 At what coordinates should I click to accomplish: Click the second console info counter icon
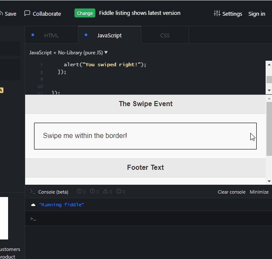[x=92, y=191]
